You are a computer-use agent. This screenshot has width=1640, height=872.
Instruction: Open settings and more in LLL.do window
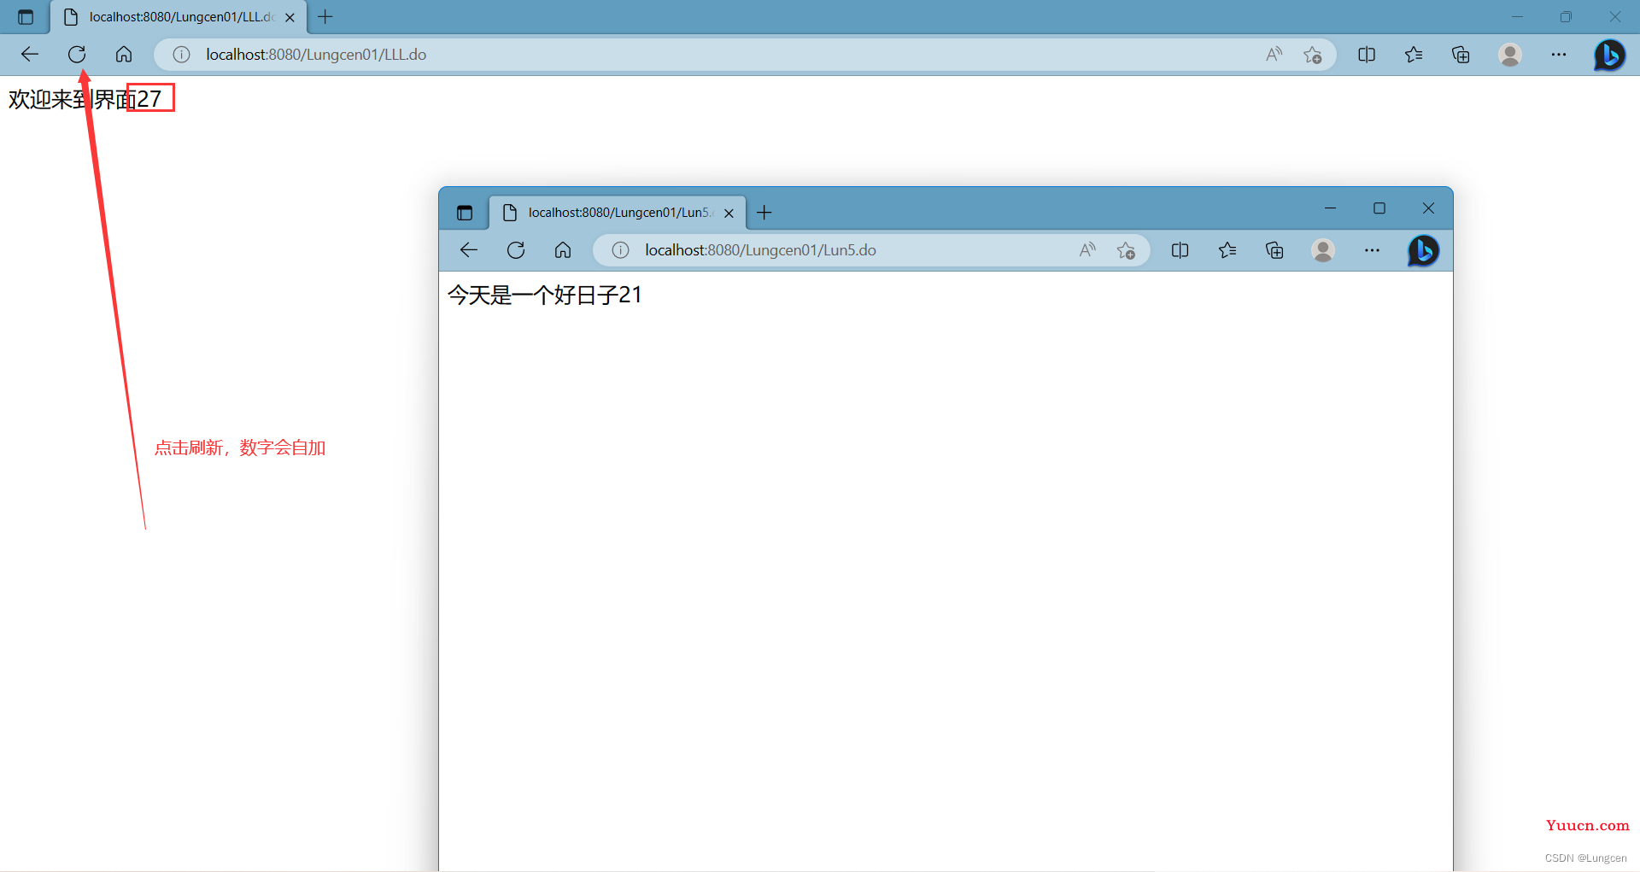tap(1559, 55)
